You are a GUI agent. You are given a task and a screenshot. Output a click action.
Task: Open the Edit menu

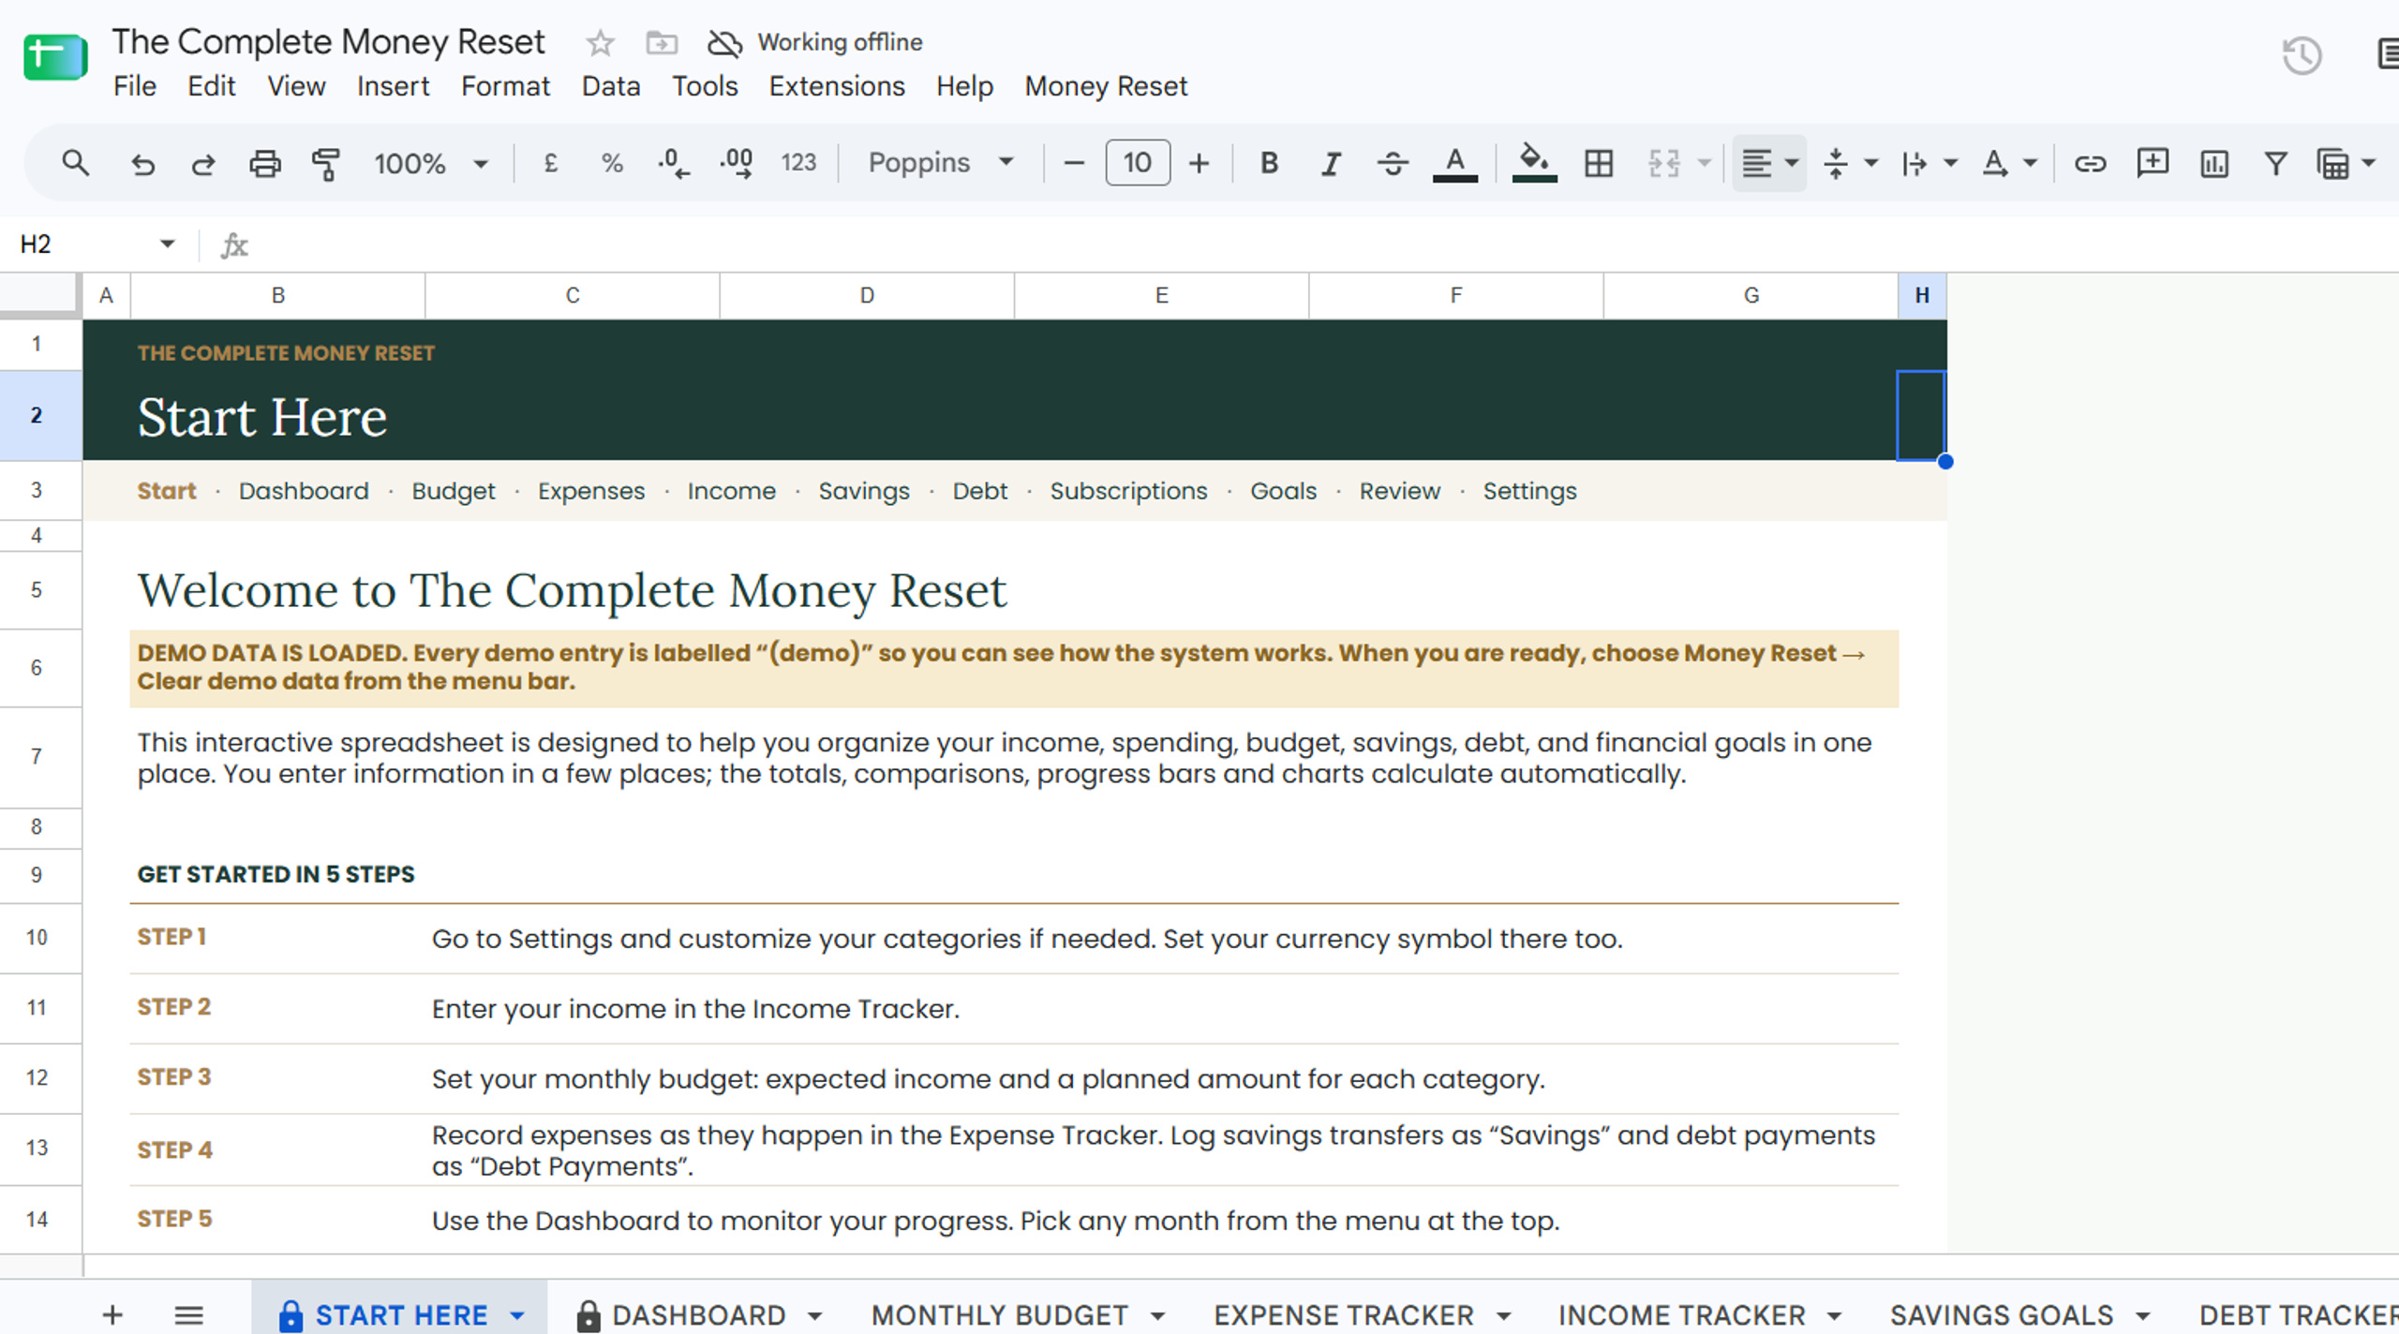[x=211, y=86]
